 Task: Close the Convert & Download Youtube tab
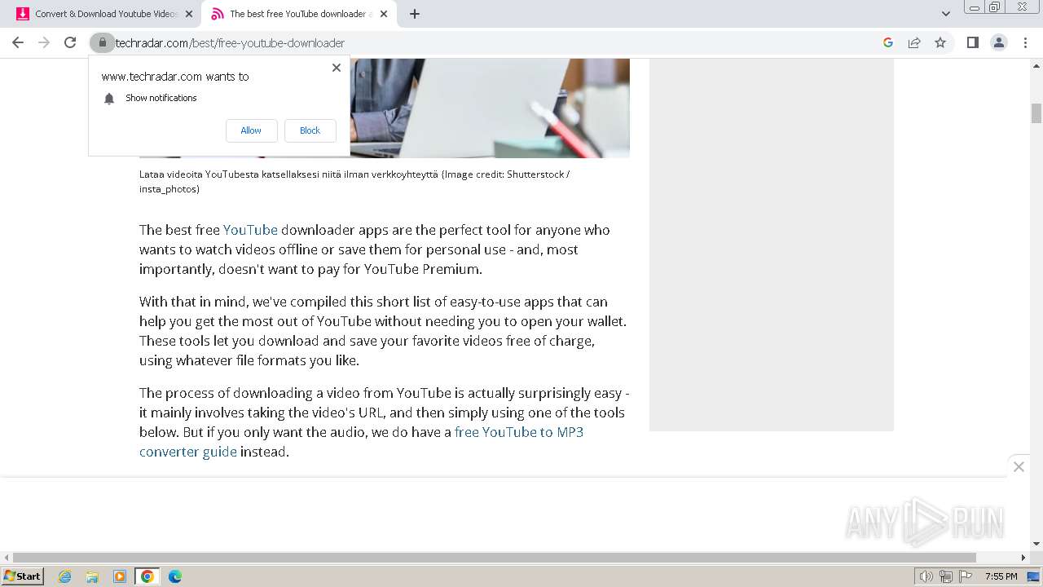(189, 14)
